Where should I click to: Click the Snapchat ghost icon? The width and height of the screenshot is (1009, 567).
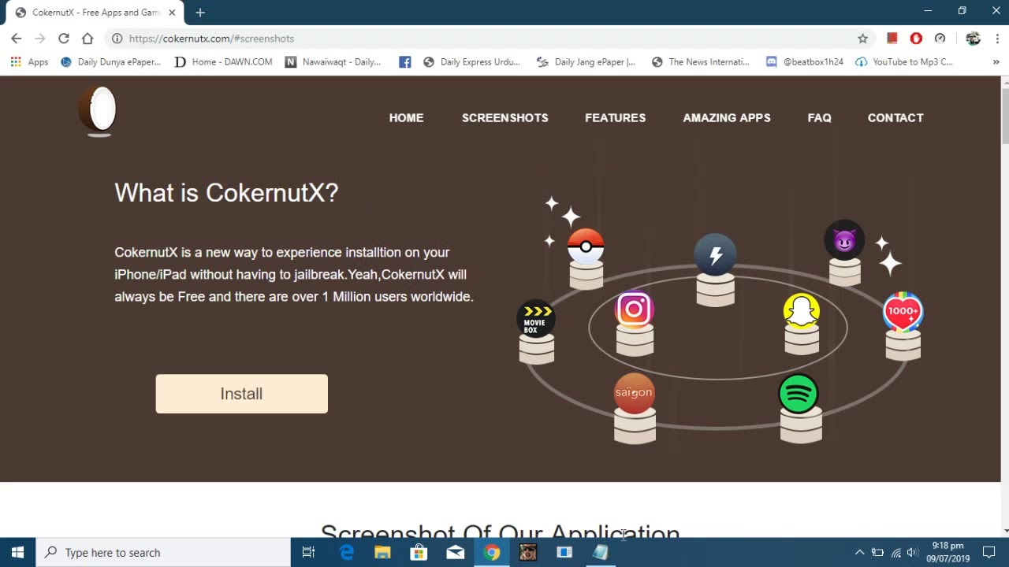(802, 311)
